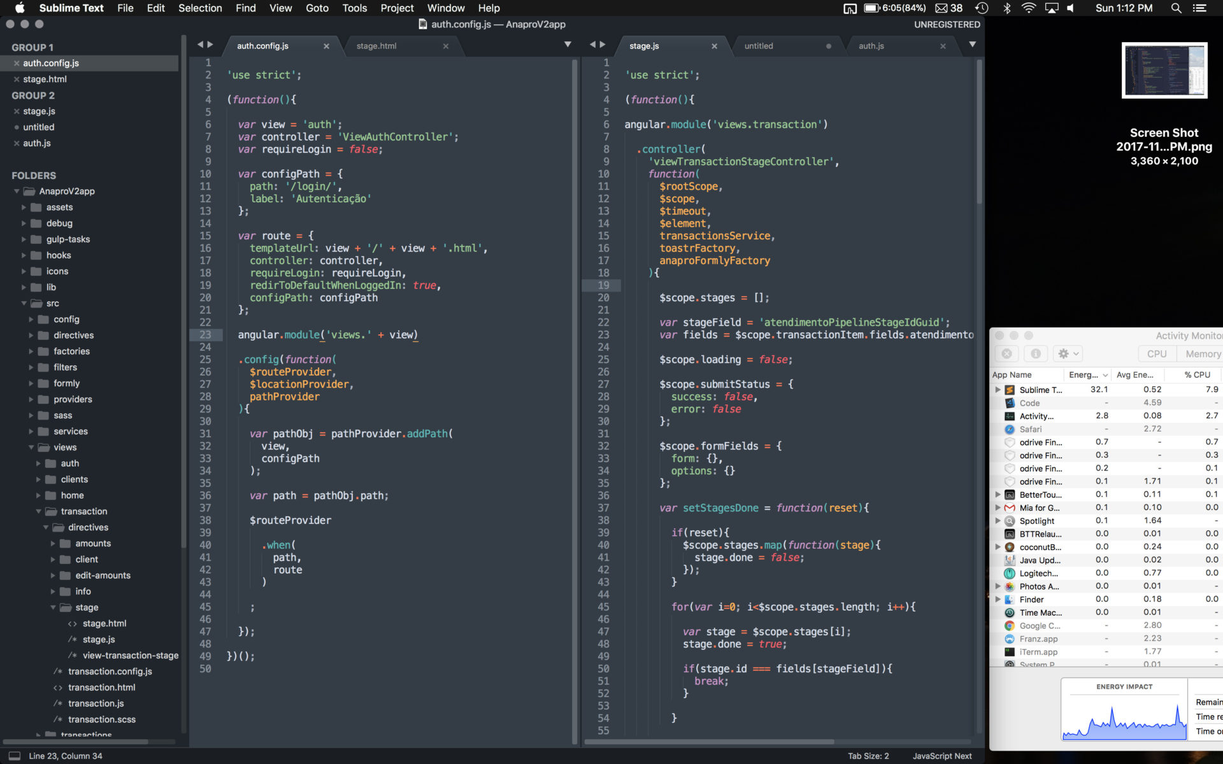
Task: Expand the assets folder in sidebar
Action: click(24, 208)
